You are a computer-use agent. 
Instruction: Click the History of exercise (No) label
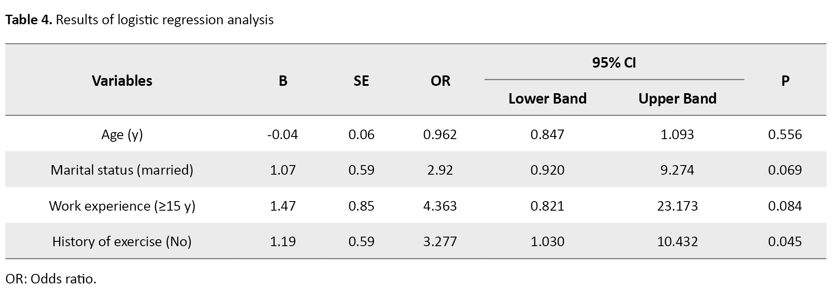click(x=122, y=241)
